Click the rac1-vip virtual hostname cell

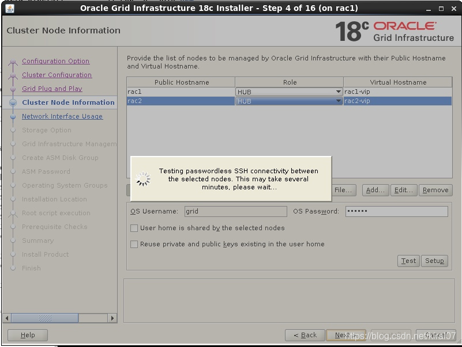pyautogui.click(x=397, y=91)
